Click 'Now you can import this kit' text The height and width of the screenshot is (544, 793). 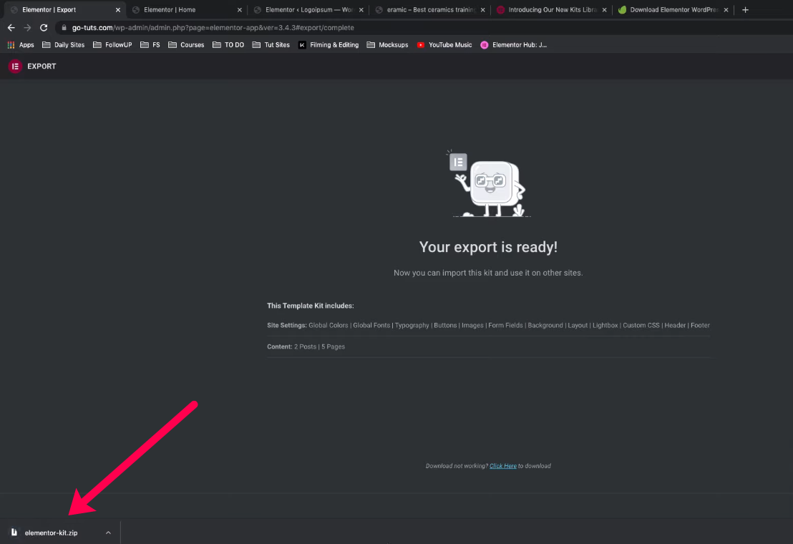488,273
